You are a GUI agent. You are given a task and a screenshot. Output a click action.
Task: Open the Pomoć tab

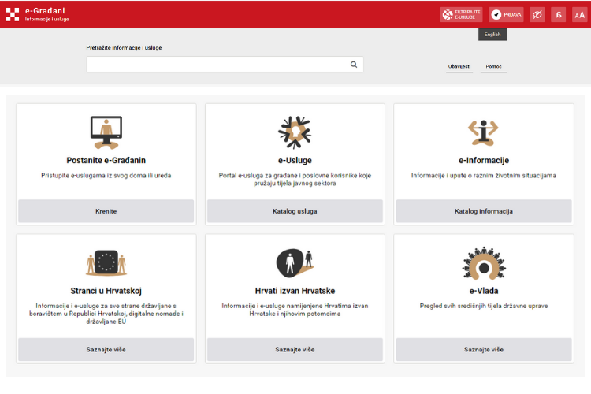(493, 66)
